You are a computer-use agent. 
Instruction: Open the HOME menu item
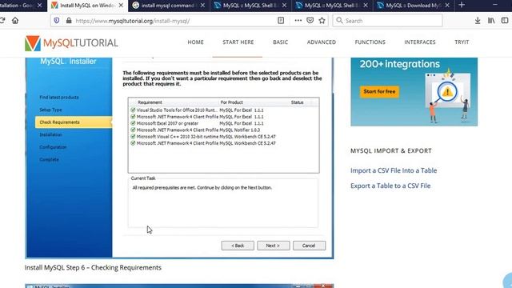[195, 42]
